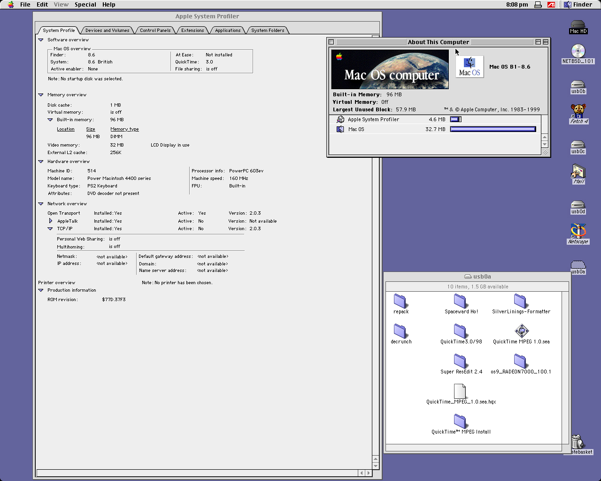The width and height of the screenshot is (601, 481).
Task: Collapse the Network overview section
Action: pos(41,204)
